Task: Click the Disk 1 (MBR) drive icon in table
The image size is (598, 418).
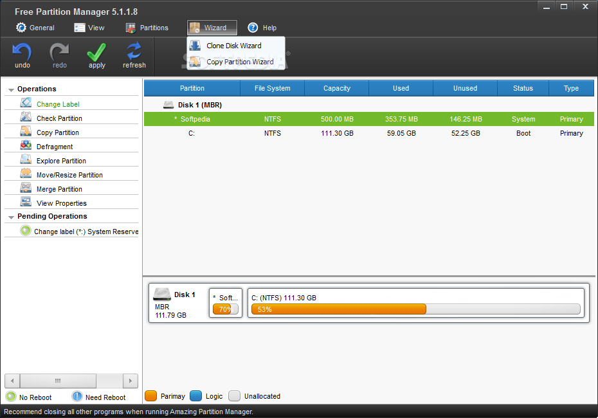Action: 168,104
